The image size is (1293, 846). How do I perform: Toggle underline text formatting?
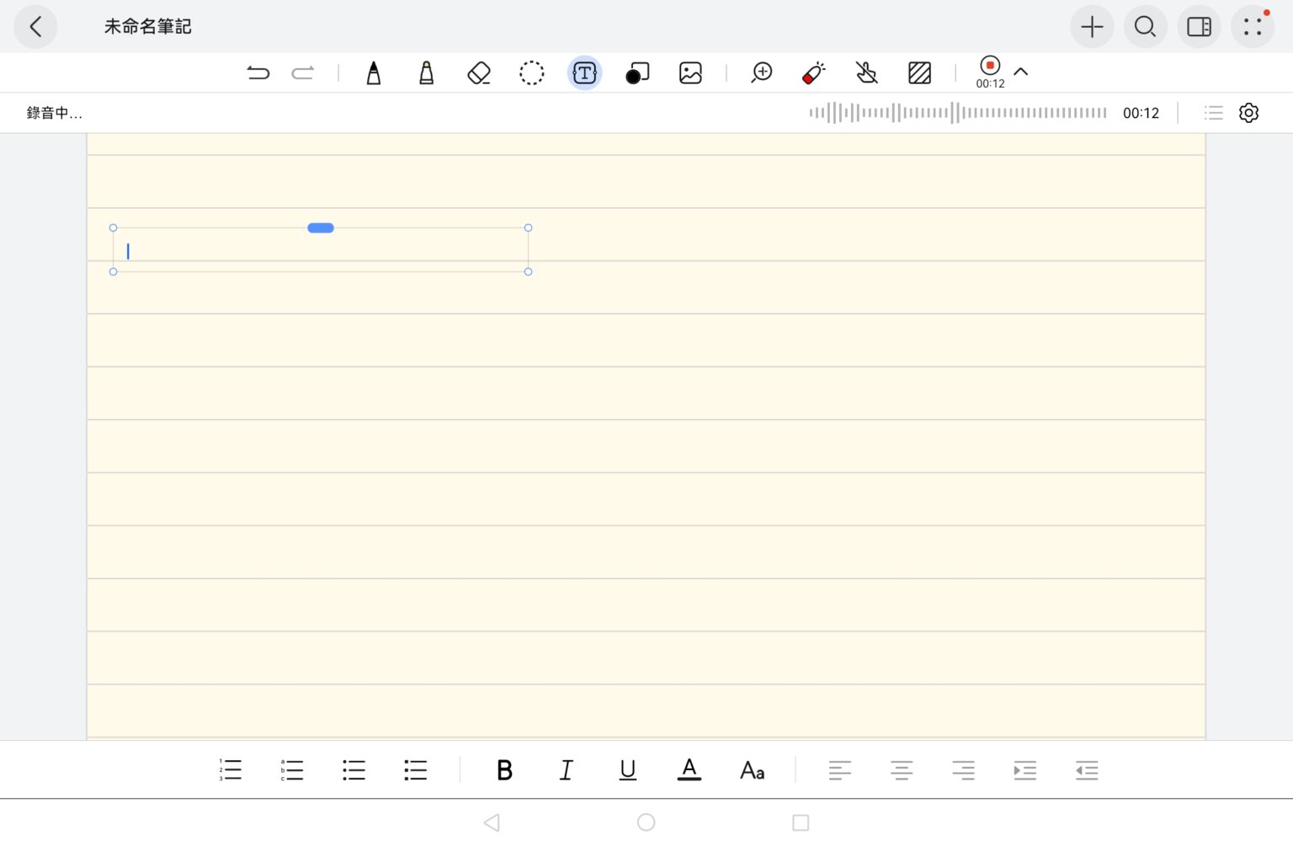[x=627, y=770]
